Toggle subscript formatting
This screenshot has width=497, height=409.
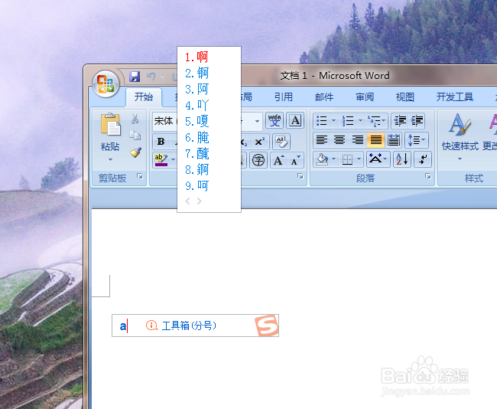click(x=244, y=142)
